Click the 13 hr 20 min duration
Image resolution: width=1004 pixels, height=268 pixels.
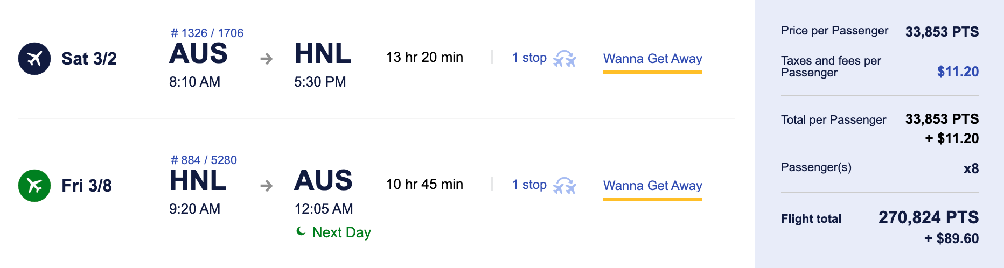coord(424,58)
